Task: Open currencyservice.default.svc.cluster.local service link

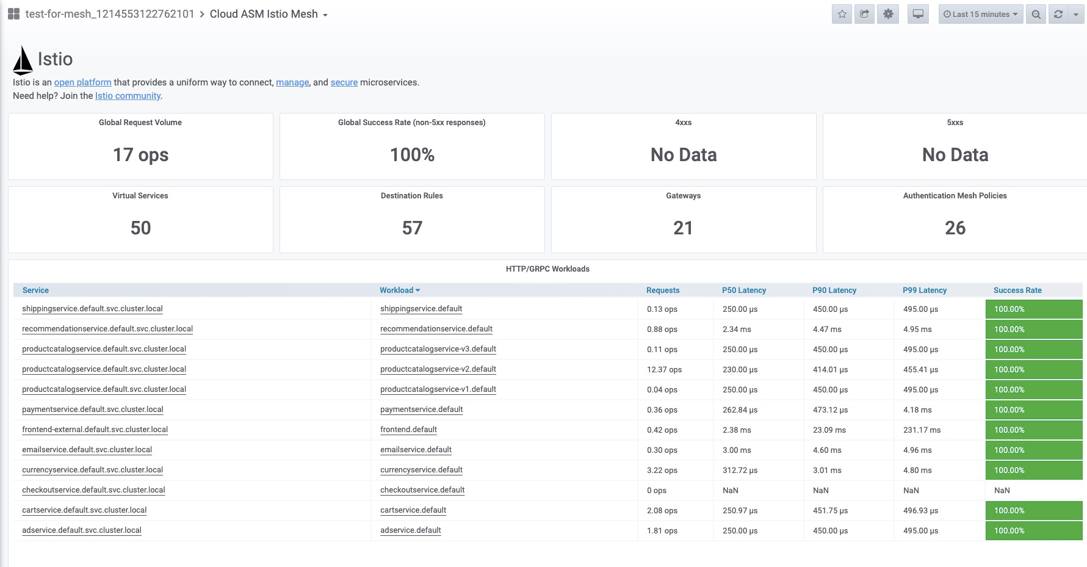Action: click(92, 470)
